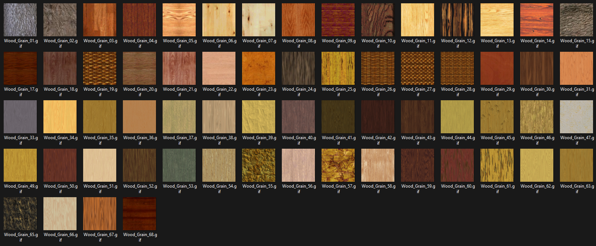Select the Wood_Grain_44.gif file name
The image size is (596, 246).
point(458,140)
